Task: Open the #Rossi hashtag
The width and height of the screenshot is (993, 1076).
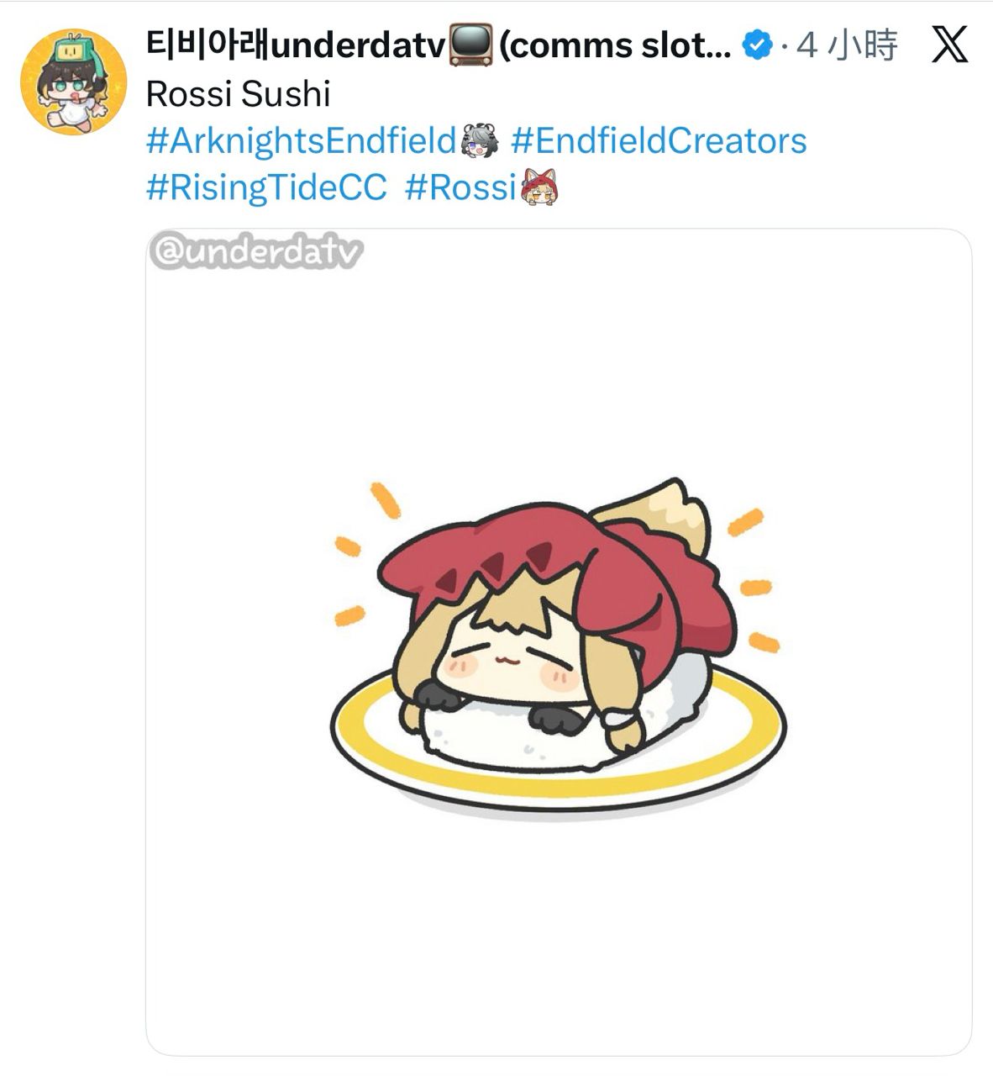Action: pyautogui.click(x=459, y=187)
